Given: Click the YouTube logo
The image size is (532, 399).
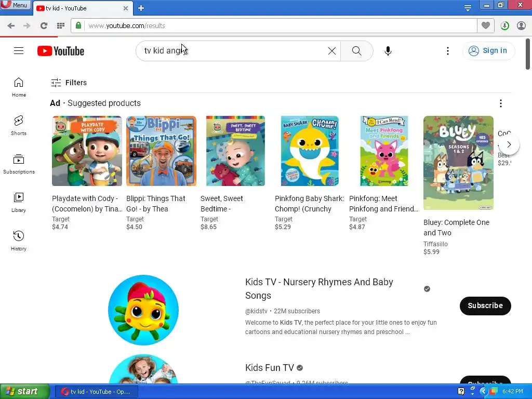Looking at the screenshot, I should [61, 51].
